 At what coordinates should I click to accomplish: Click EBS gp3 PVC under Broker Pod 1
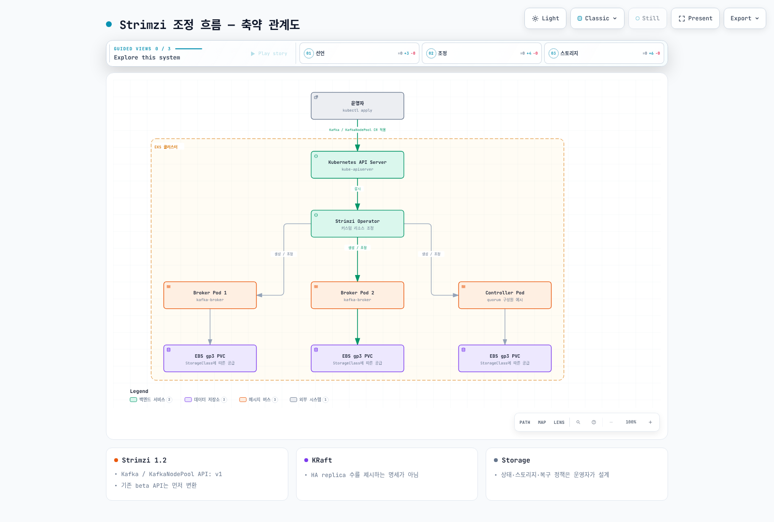(x=210, y=359)
